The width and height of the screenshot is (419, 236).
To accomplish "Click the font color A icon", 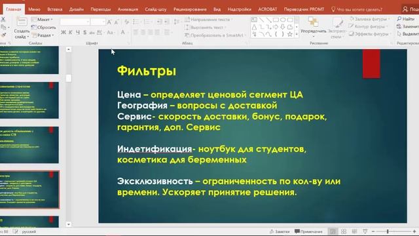I will [x=122, y=32].
